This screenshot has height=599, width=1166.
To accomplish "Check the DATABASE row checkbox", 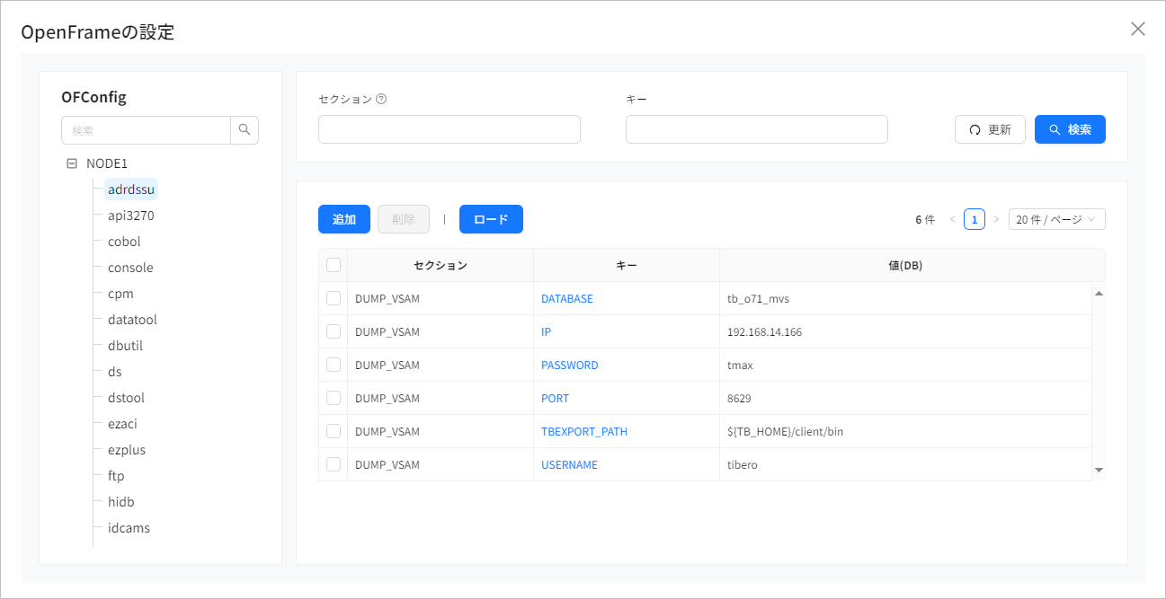I will click(334, 298).
